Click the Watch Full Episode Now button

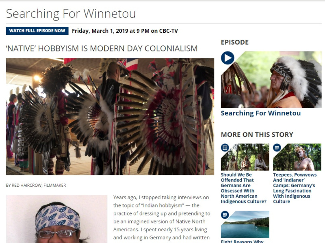[37, 31]
